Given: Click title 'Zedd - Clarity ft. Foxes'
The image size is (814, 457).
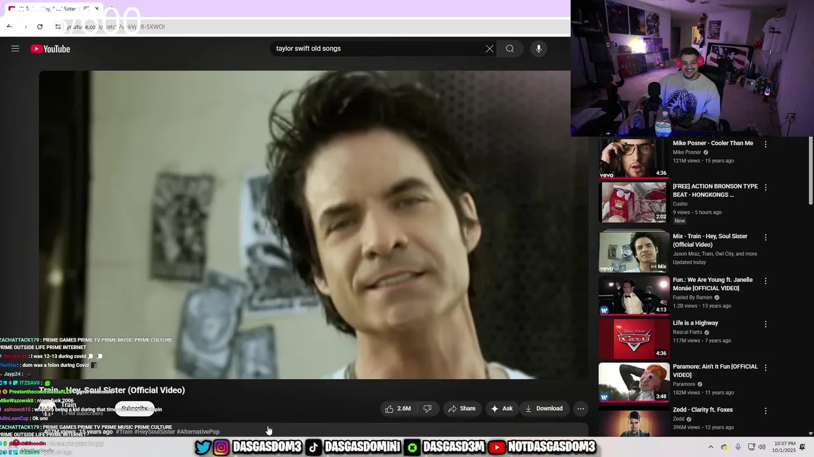Looking at the screenshot, I should [703, 410].
